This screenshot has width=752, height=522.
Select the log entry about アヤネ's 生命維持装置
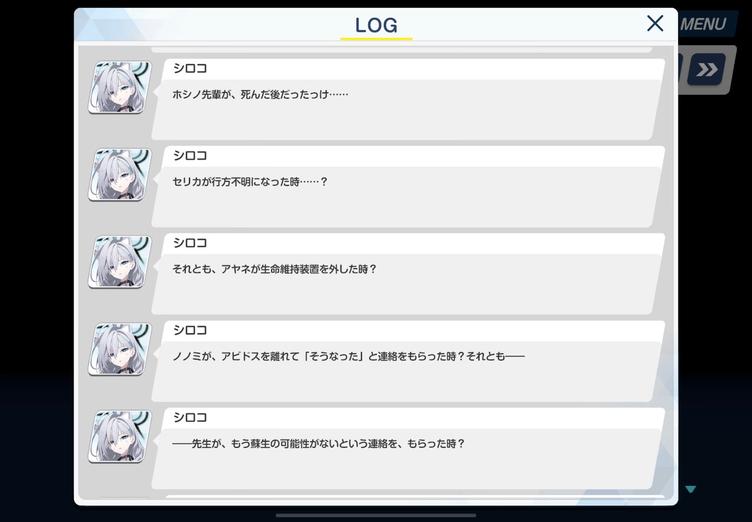[x=408, y=274]
